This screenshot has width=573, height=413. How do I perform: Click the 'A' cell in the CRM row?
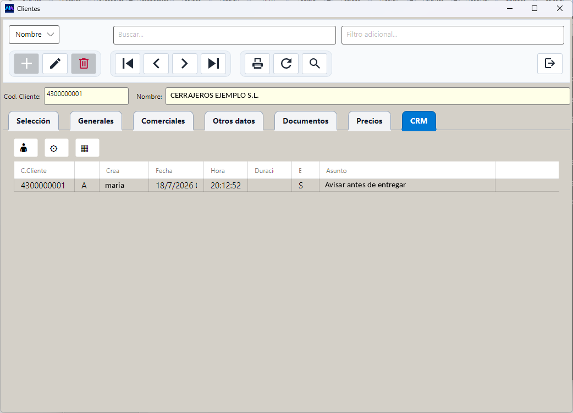point(87,185)
